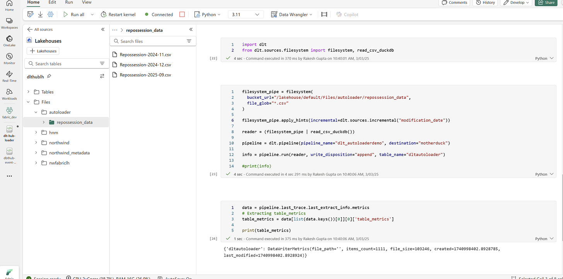Open the dlt-hub-loader notebook icon in sidebar

[9, 129]
